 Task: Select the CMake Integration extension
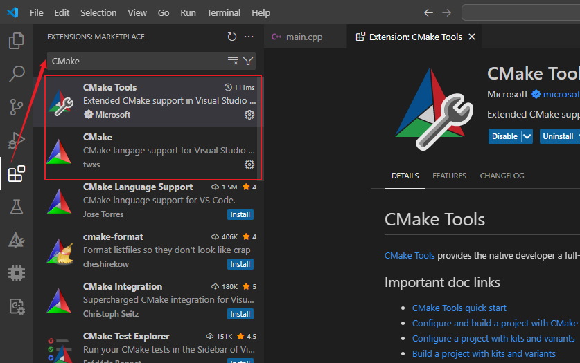pos(148,301)
